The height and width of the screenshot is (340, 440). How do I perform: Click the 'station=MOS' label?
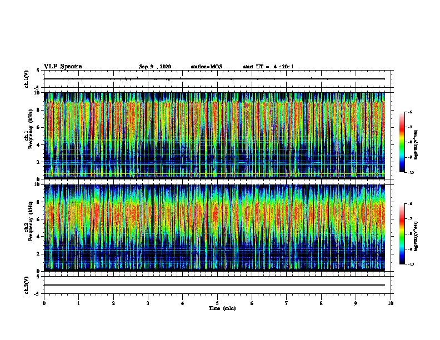pos(207,67)
